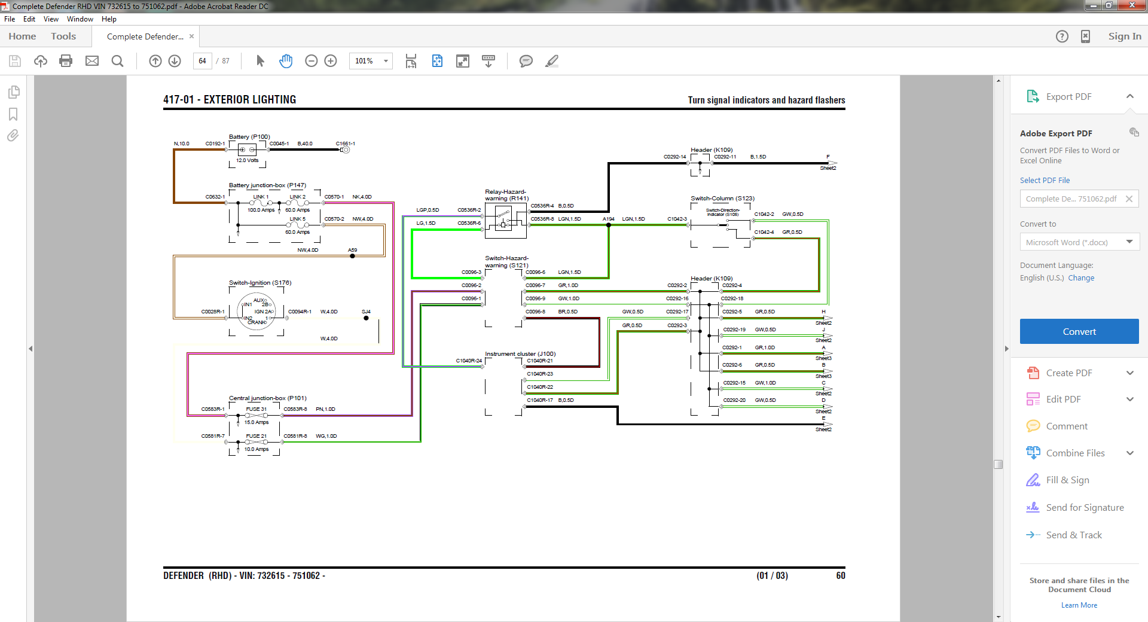Collapse the right tools pane arrow

(1006, 349)
